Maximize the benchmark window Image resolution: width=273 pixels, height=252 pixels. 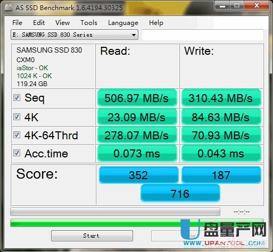point(237,6)
